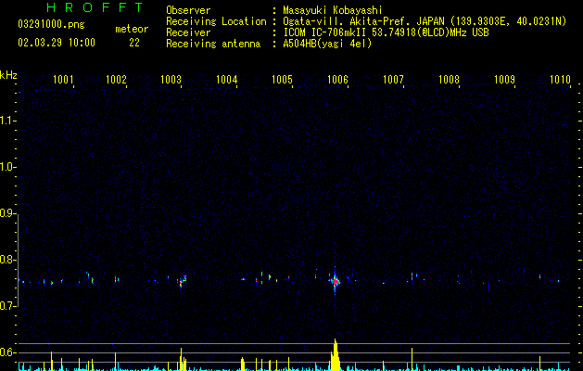The height and width of the screenshot is (371, 583).
Task: Click the 1009 time axis label
Action: (x=504, y=79)
